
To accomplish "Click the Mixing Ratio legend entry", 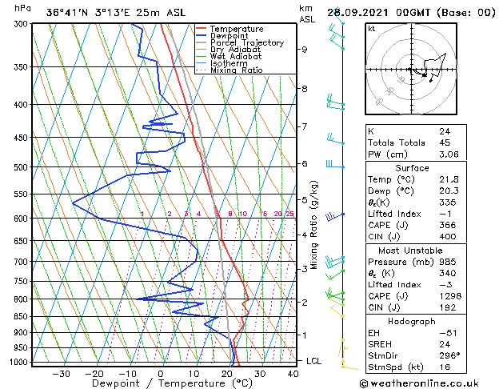I will point(230,70).
